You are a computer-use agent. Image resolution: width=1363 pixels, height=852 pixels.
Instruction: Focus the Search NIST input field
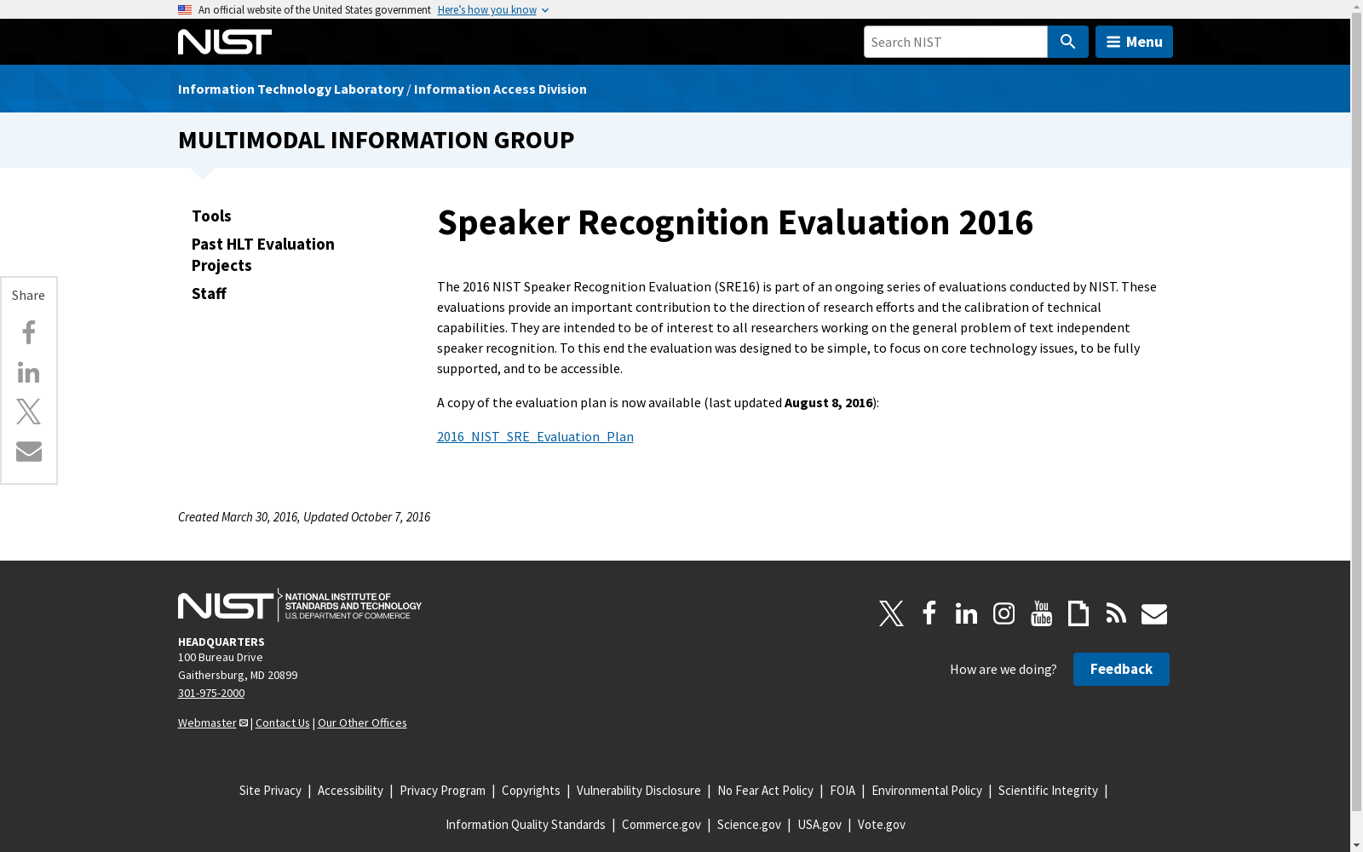coord(955,42)
